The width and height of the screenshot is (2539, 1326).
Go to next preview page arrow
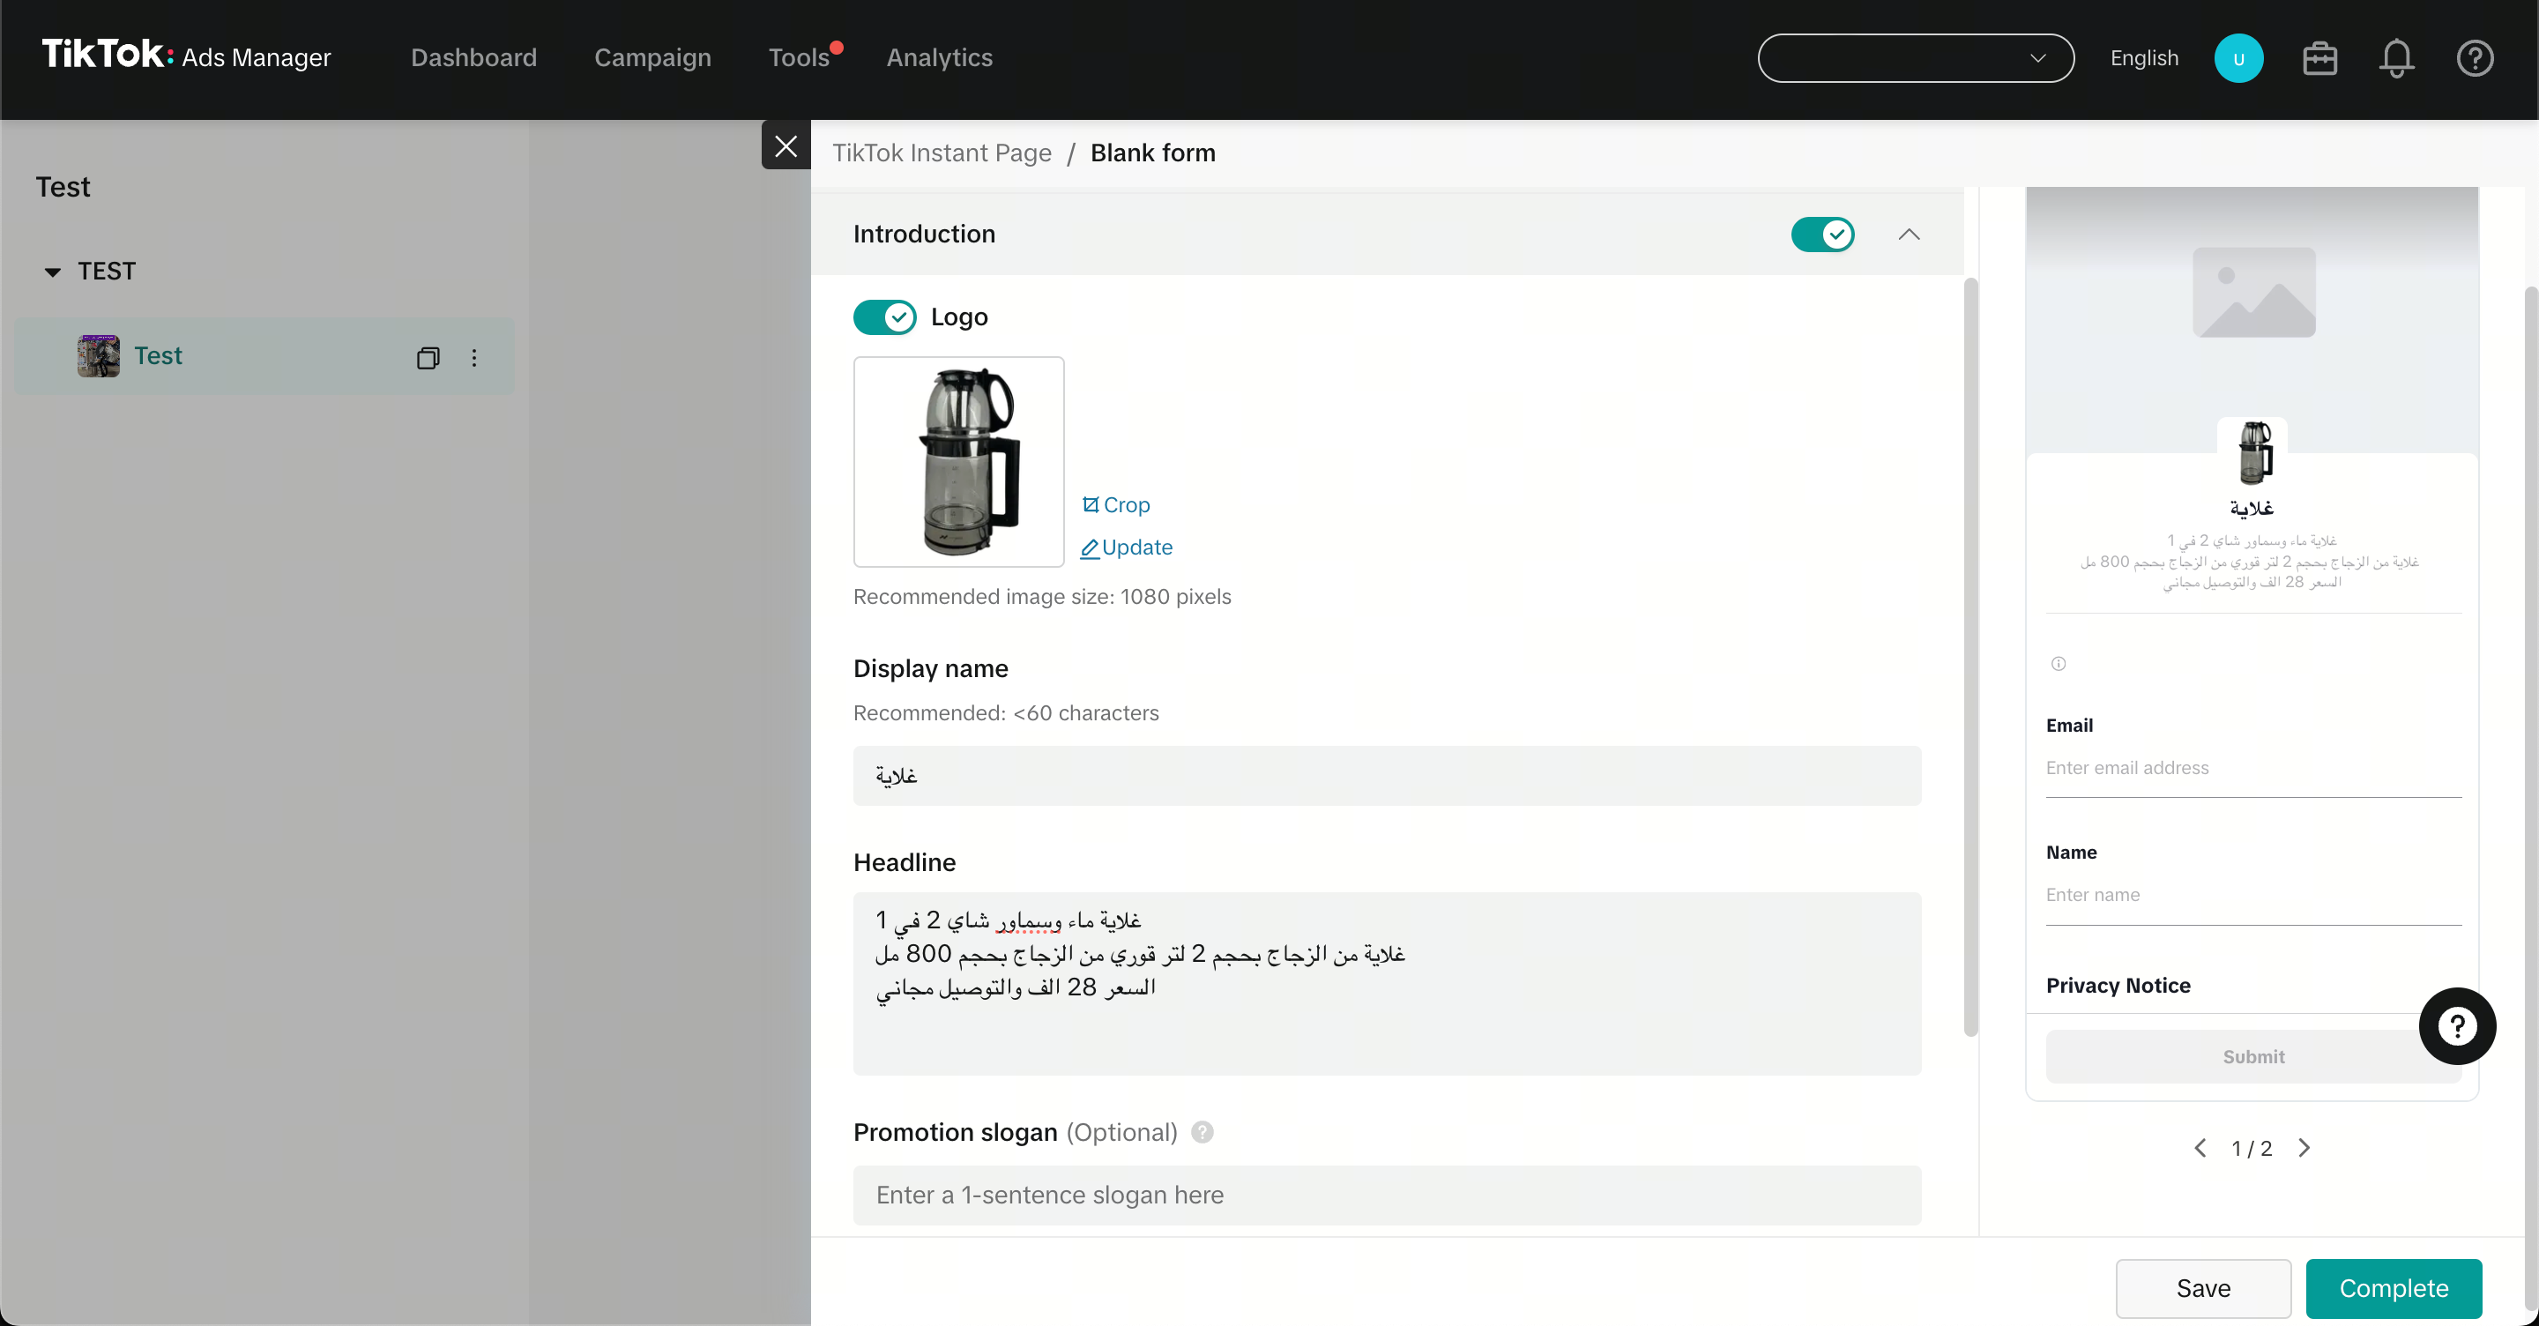point(2304,1148)
